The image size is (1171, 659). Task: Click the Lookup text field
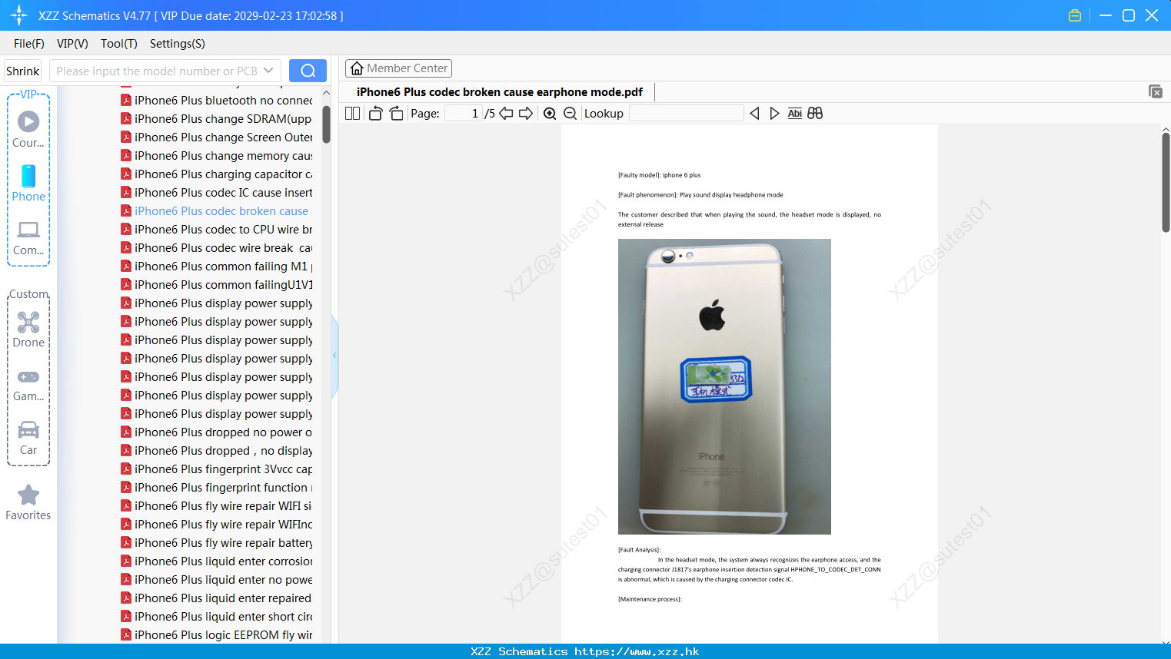click(x=686, y=114)
